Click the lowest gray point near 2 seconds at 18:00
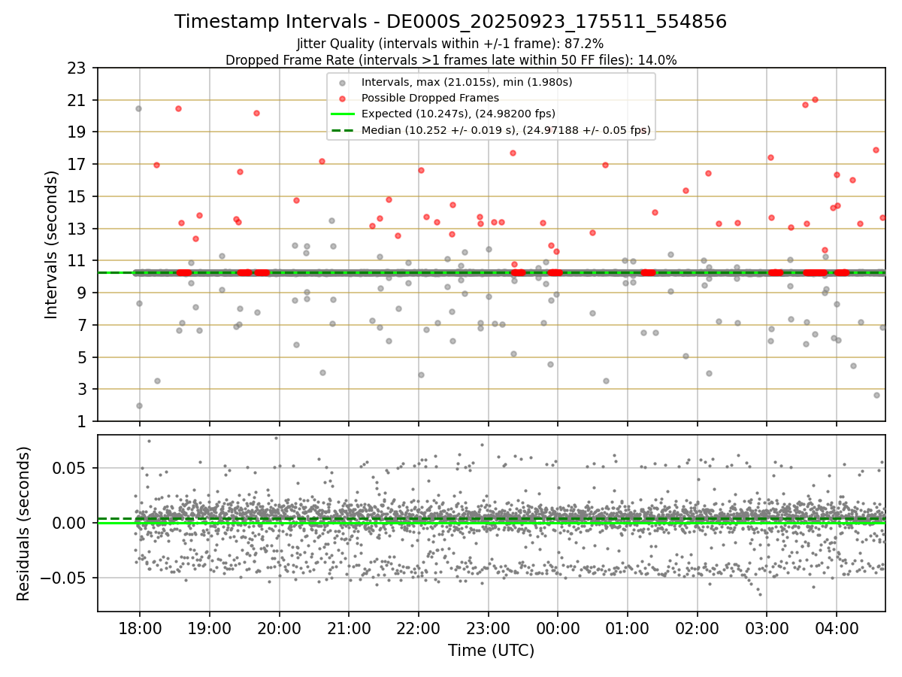 tap(139, 405)
